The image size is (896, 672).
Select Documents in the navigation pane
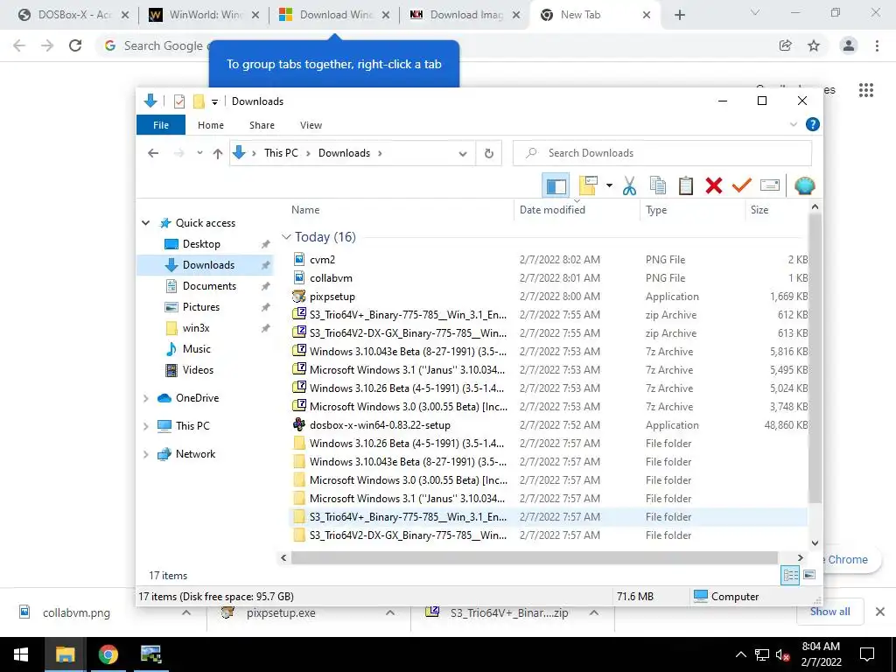pyautogui.click(x=209, y=286)
